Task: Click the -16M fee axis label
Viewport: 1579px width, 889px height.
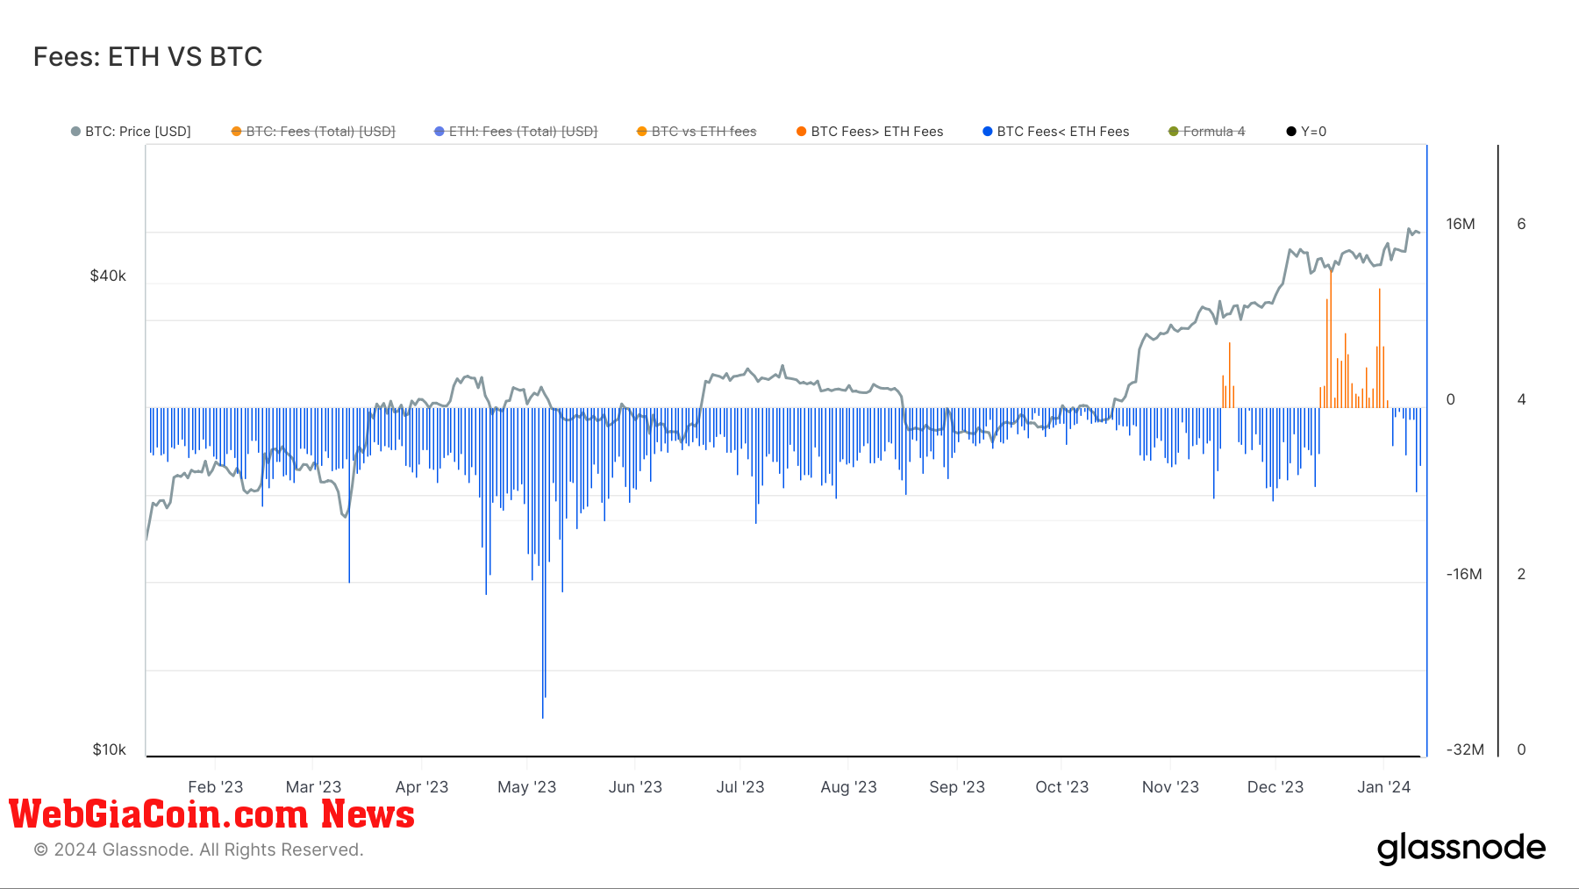Action: tap(1464, 574)
